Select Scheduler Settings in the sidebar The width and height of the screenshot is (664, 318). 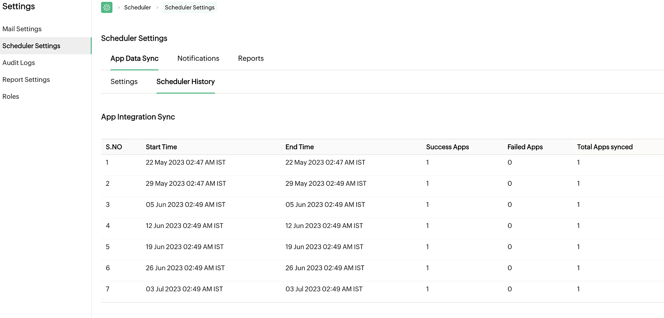click(x=32, y=46)
